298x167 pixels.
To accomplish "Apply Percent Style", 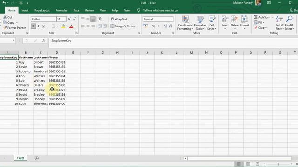I will [x=154, y=26].
